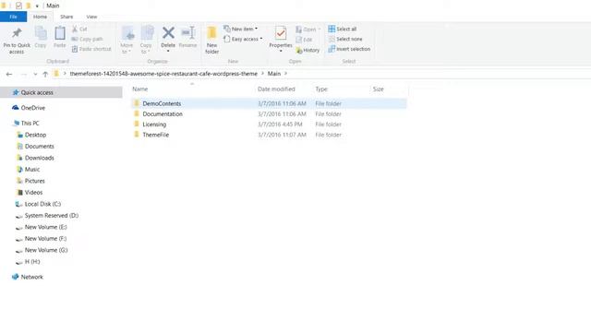
Task: Select Paste shortcut in ribbon
Action: coord(91,49)
